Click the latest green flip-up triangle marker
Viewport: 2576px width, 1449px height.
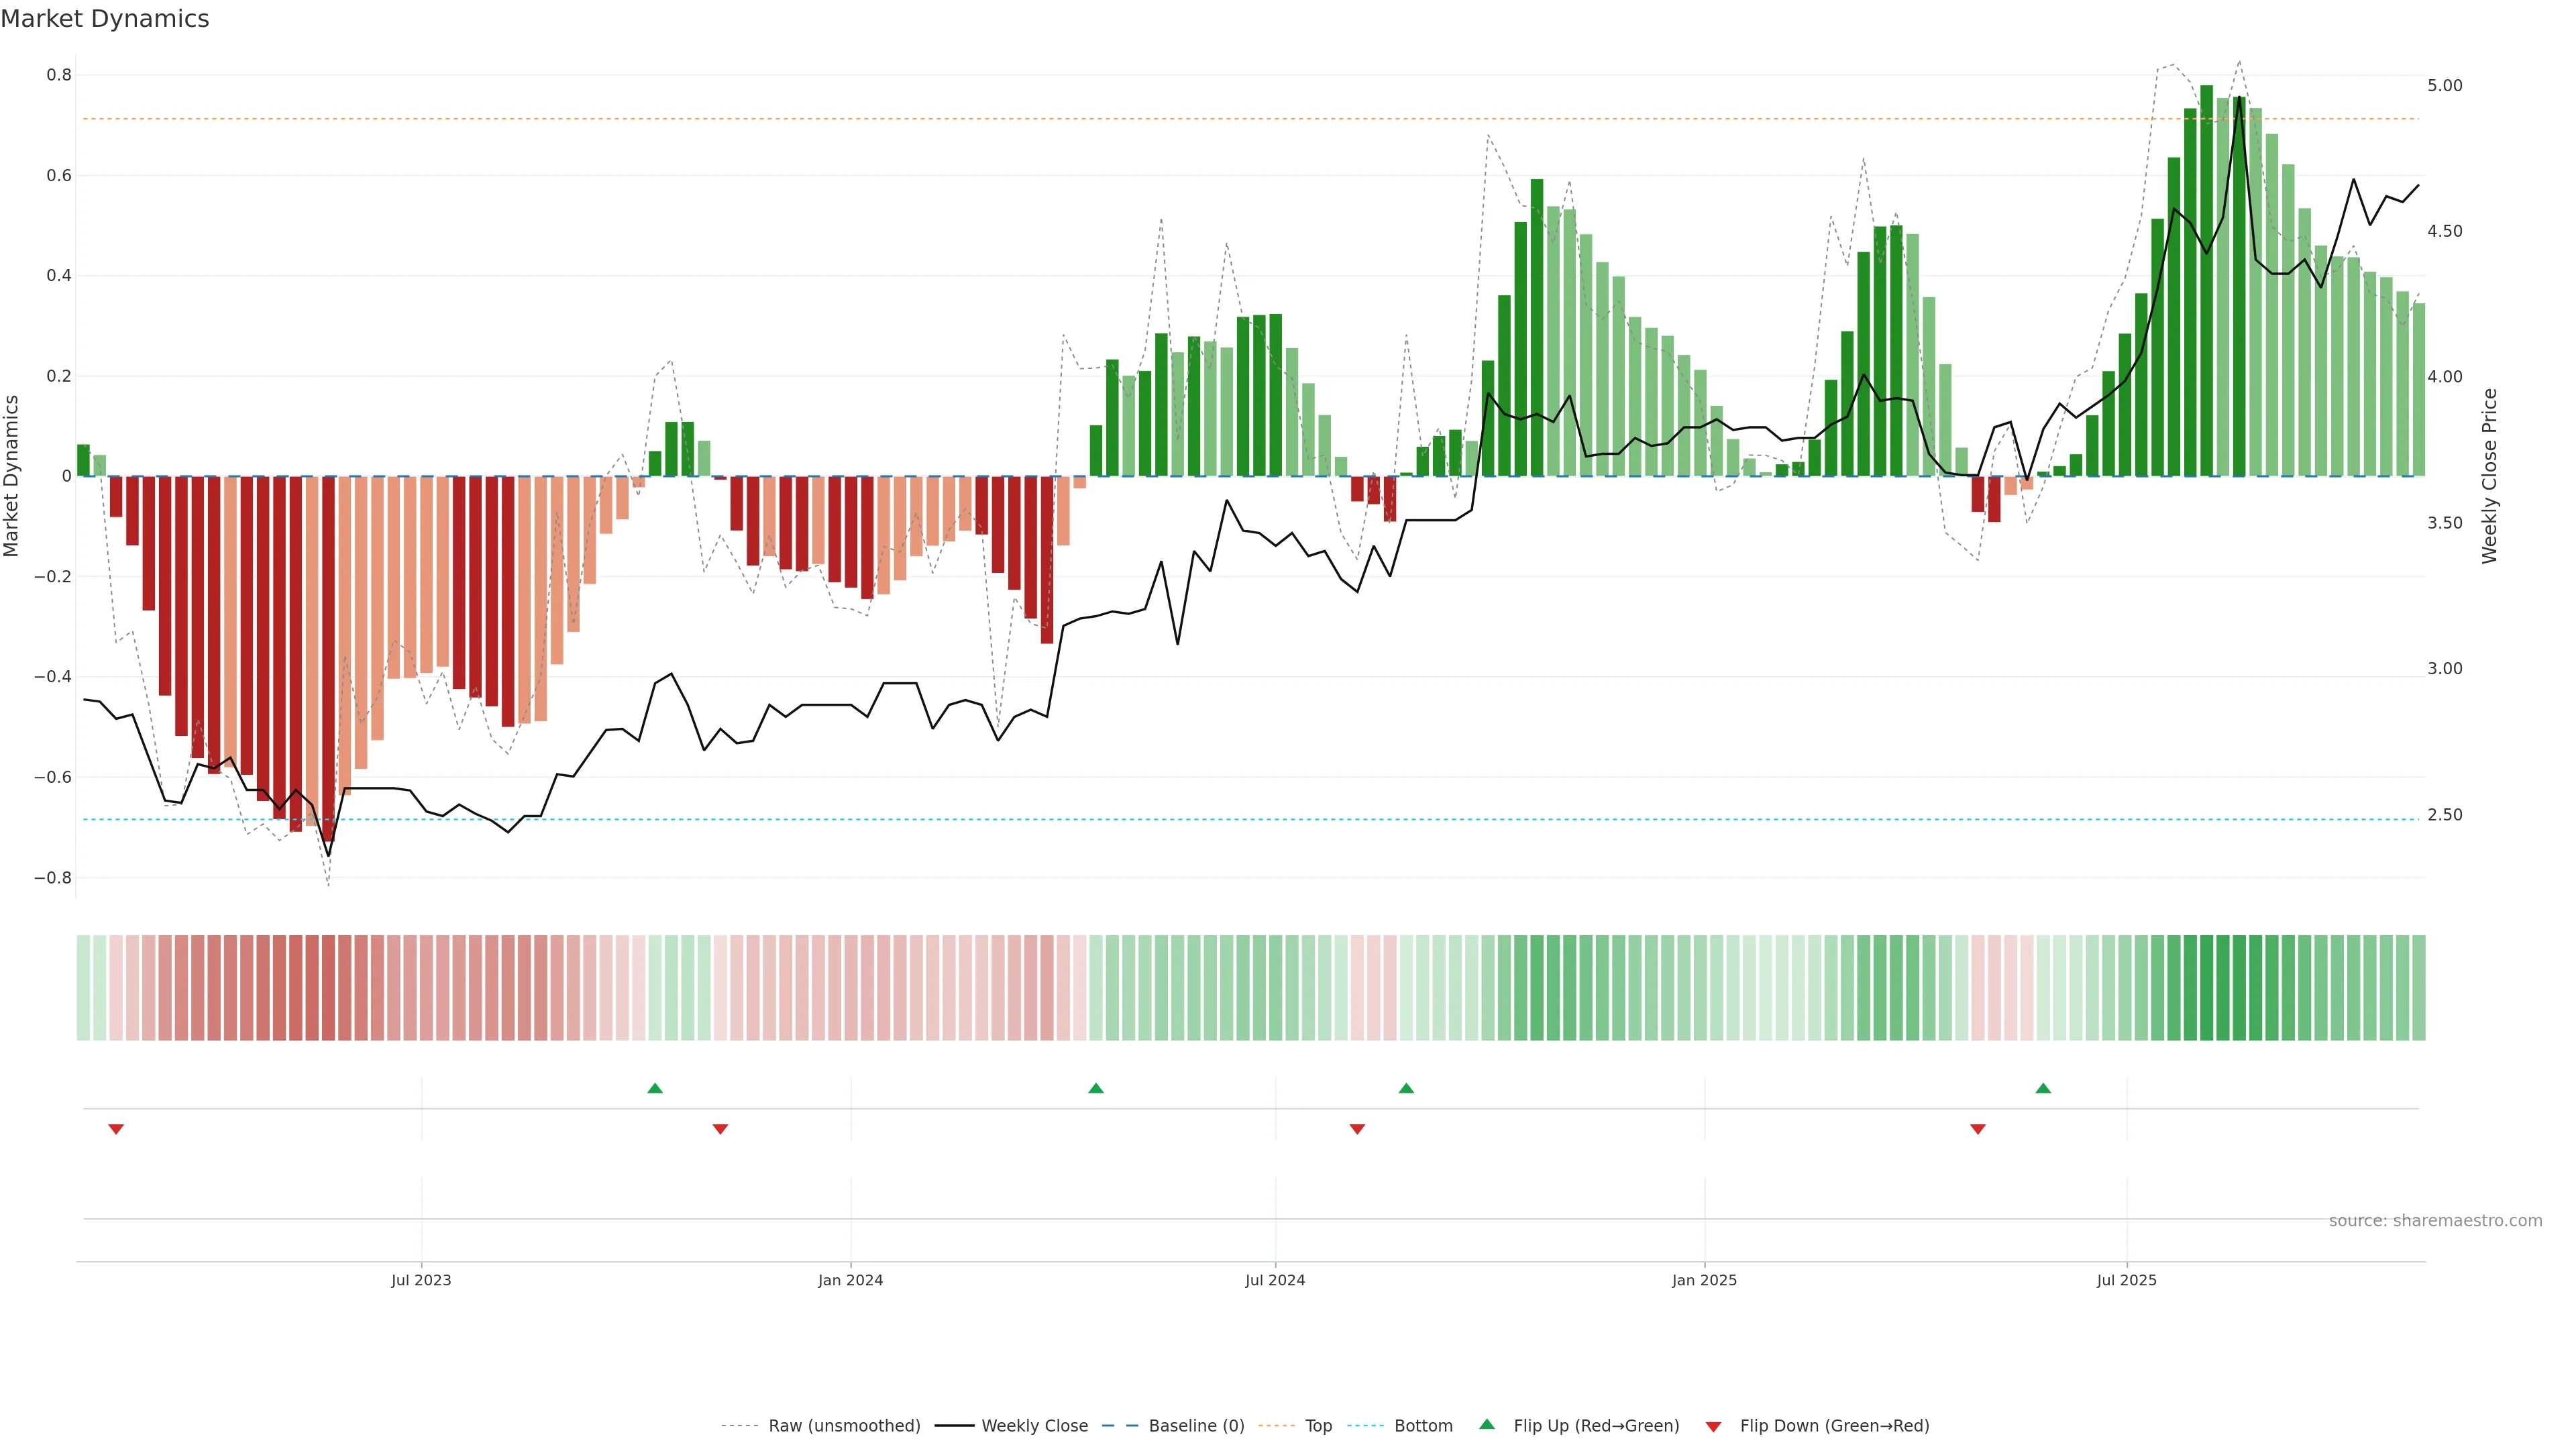(x=2043, y=1088)
